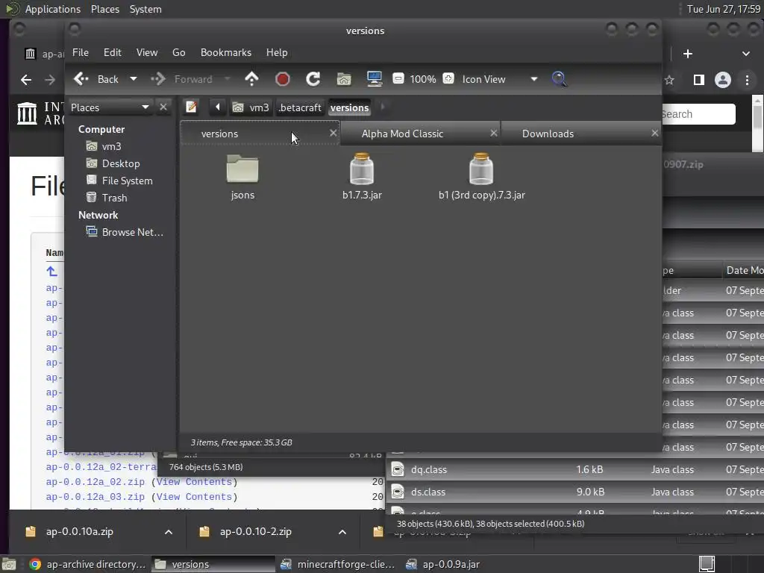Navigate to .betacraft in the path bar
This screenshot has height=573, width=764.
point(300,107)
